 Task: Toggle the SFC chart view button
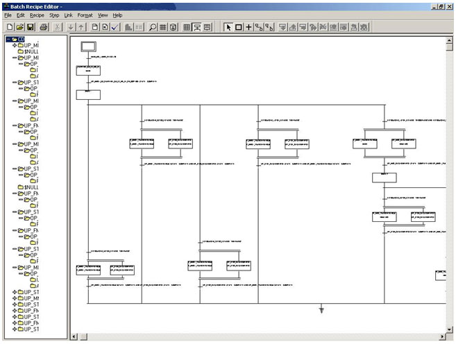pyautogui.click(x=197, y=27)
